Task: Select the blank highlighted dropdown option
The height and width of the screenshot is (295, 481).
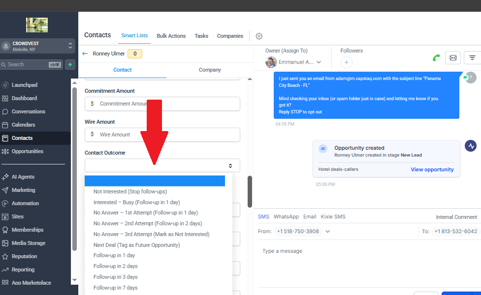Action: pyautogui.click(x=155, y=181)
